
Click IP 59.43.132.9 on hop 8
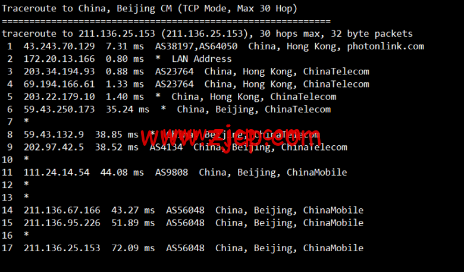click(54, 135)
